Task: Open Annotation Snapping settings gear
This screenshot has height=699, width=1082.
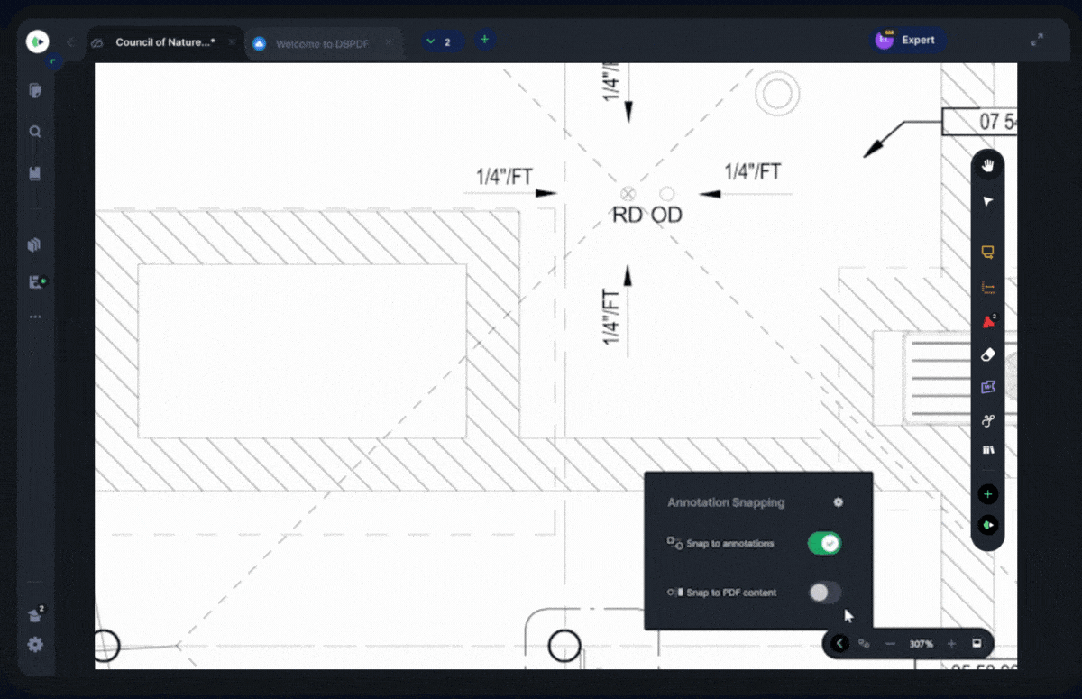Action: [x=838, y=502]
